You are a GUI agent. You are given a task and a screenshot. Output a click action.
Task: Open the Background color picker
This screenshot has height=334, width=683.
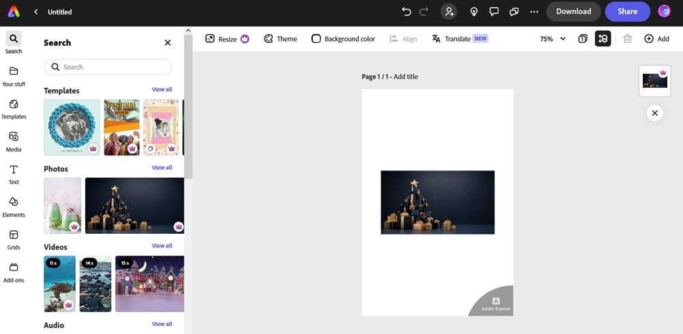coord(343,39)
